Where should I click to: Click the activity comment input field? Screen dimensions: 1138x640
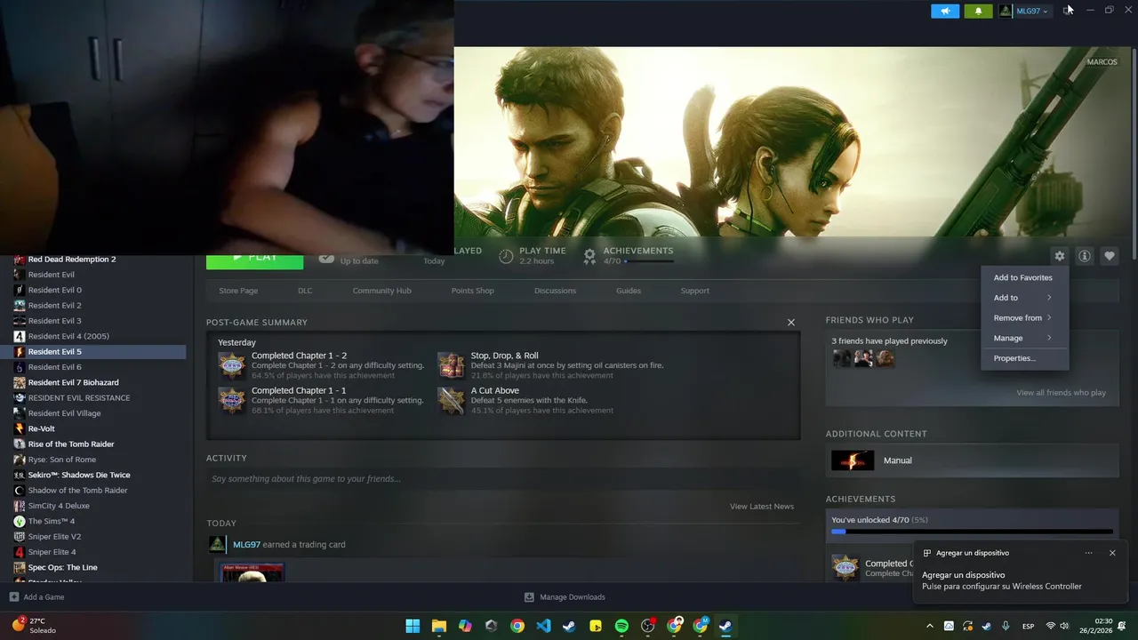[x=502, y=479]
